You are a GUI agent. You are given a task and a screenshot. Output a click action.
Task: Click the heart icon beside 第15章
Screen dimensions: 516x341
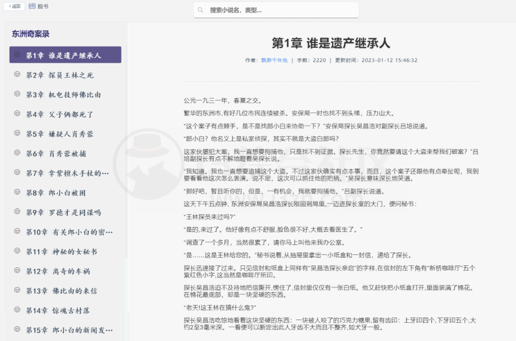coord(18,329)
